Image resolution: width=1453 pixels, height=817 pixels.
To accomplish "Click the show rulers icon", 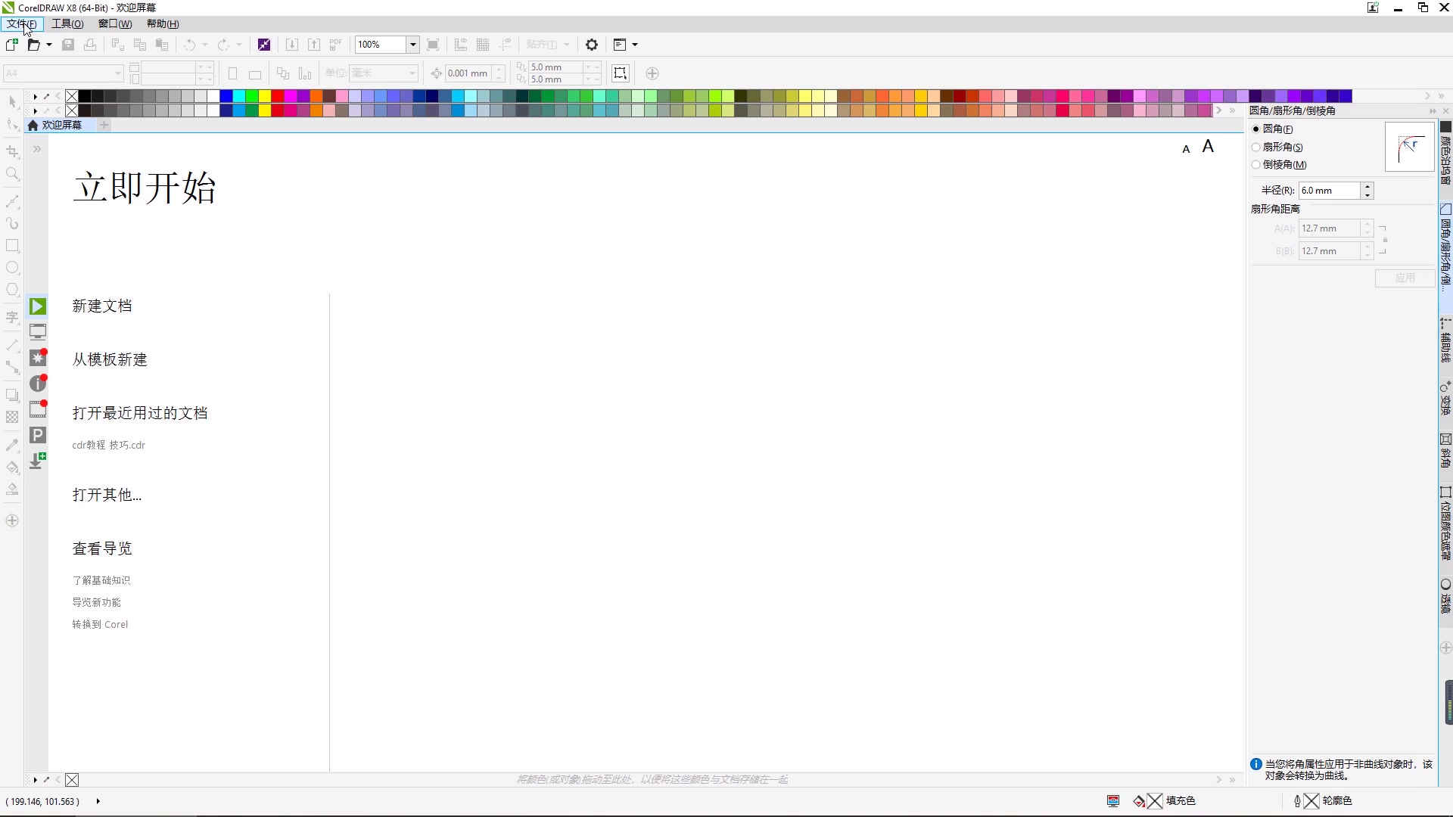I will (461, 45).
